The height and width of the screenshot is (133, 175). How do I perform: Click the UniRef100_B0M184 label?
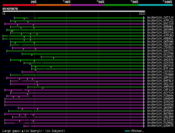click(160, 111)
